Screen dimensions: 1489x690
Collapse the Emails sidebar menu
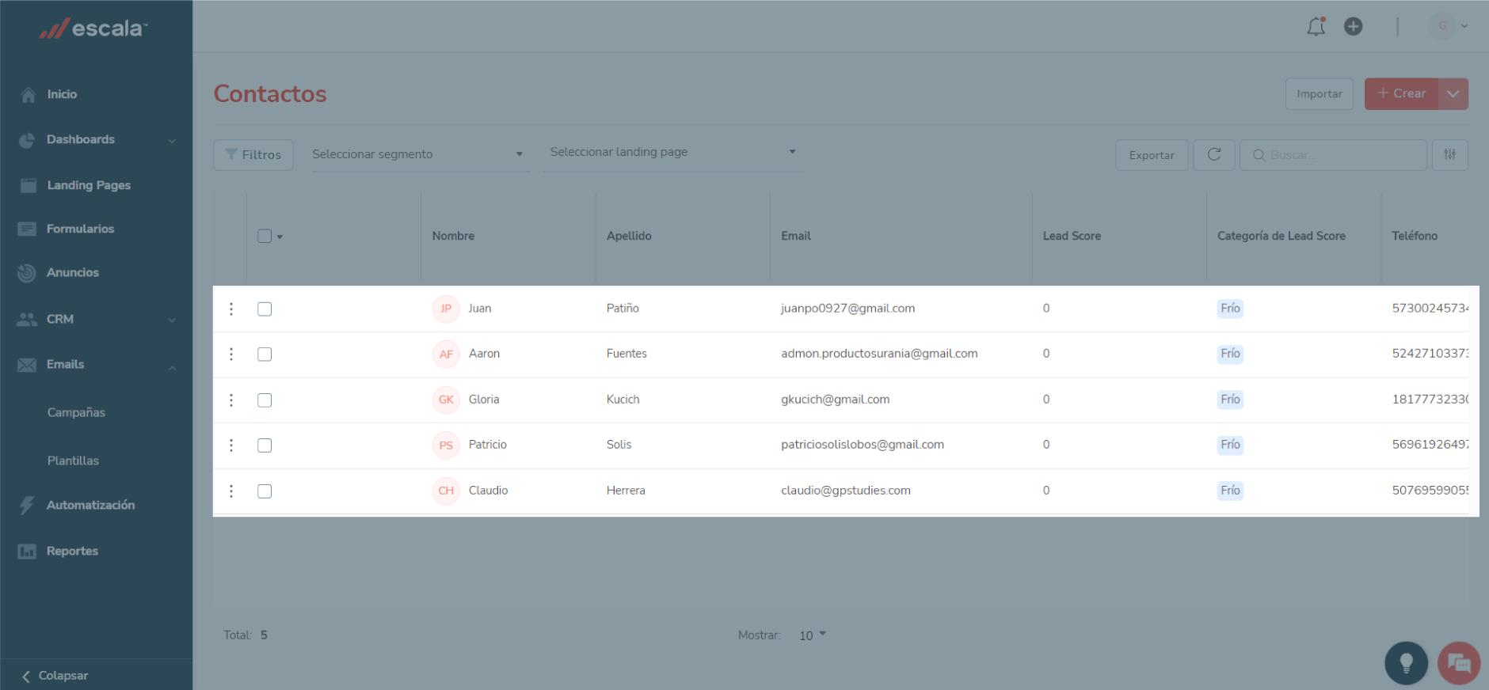[x=96, y=365]
